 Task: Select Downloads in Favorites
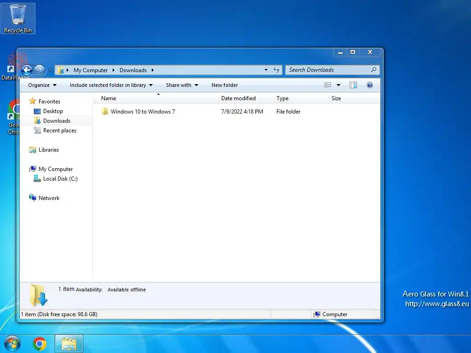(57, 121)
